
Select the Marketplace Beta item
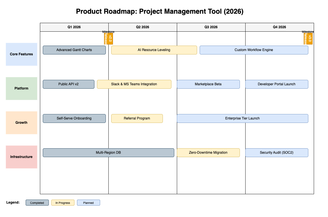click(x=208, y=84)
